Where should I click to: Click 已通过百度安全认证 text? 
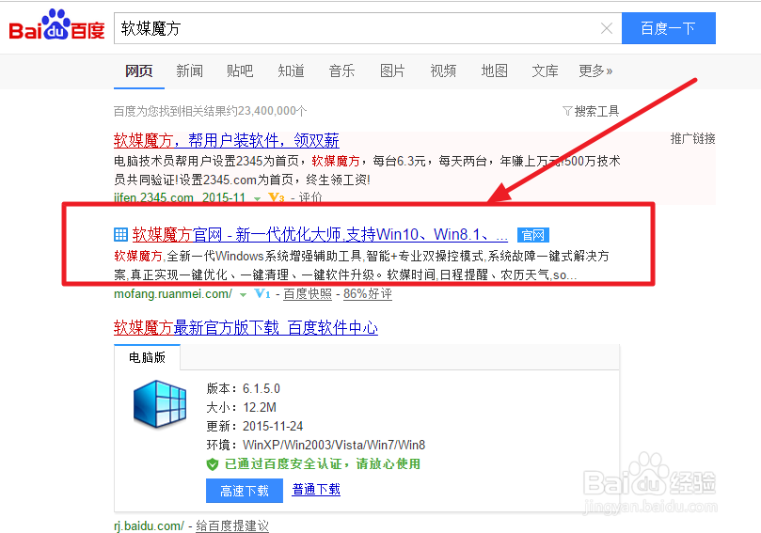(x=323, y=464)
